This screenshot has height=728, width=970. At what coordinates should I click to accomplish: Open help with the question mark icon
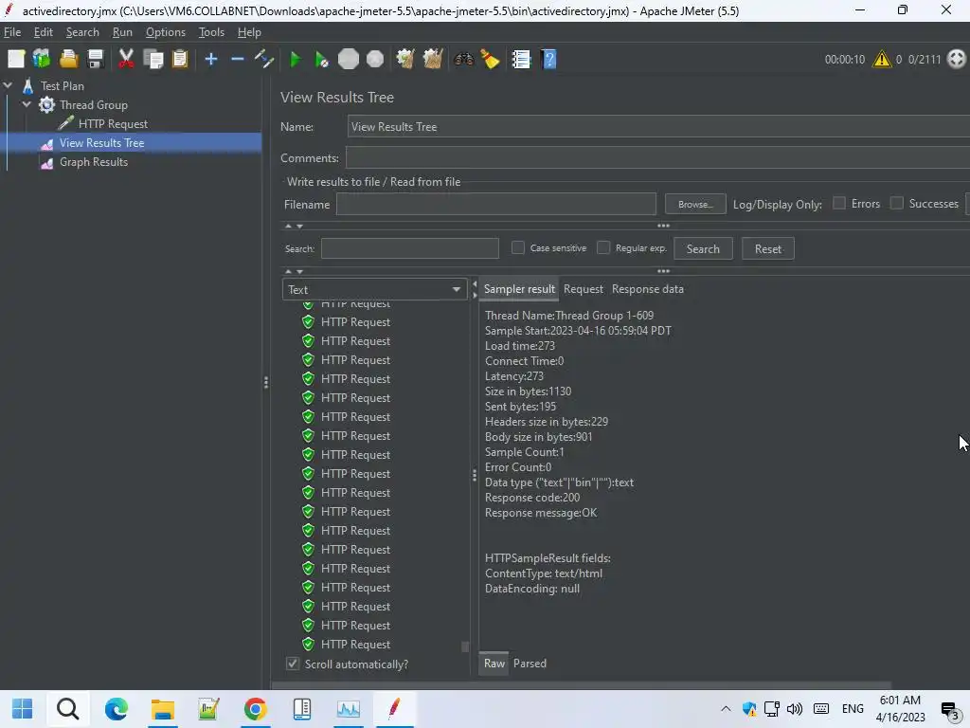tap(548, 60)
